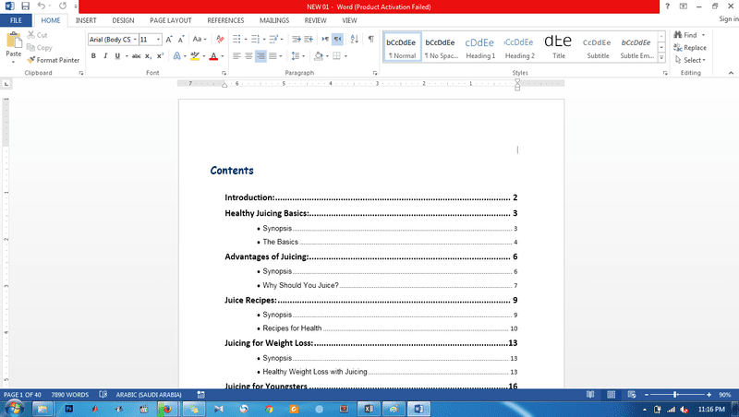This screenshot has height=417, width=739.
Task: Switch to the INSERT ribbon tab
Action: coord(86,19)
